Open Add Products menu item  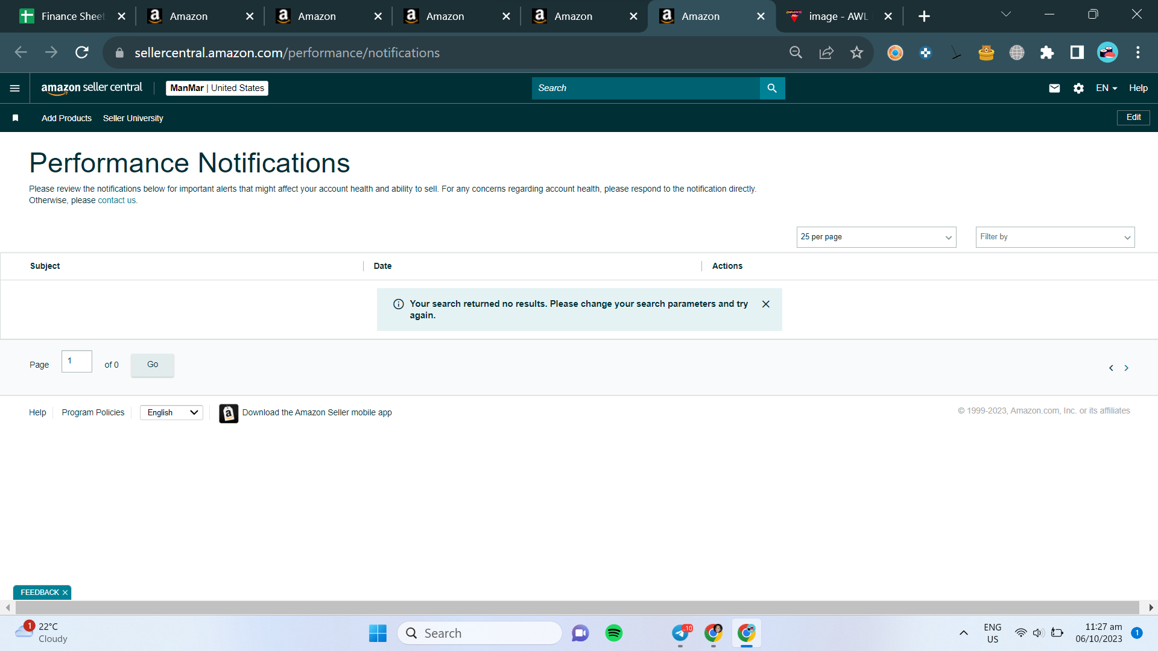(66, 118)
